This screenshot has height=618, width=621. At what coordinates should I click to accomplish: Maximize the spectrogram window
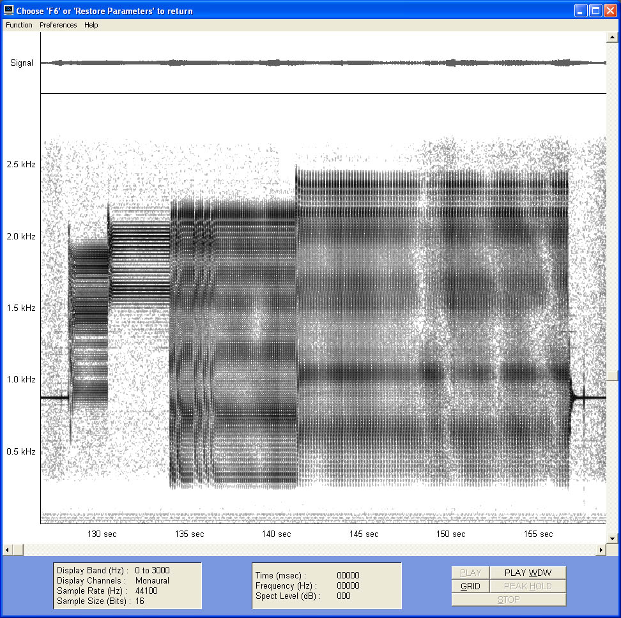click(595, 11)
